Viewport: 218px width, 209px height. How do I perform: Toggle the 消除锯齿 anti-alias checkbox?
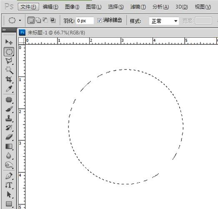pos(99,20)
